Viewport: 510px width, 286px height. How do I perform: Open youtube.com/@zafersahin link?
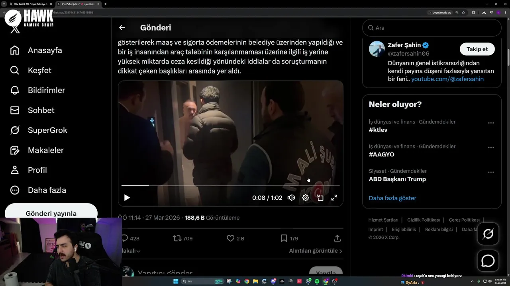(447, 79)
